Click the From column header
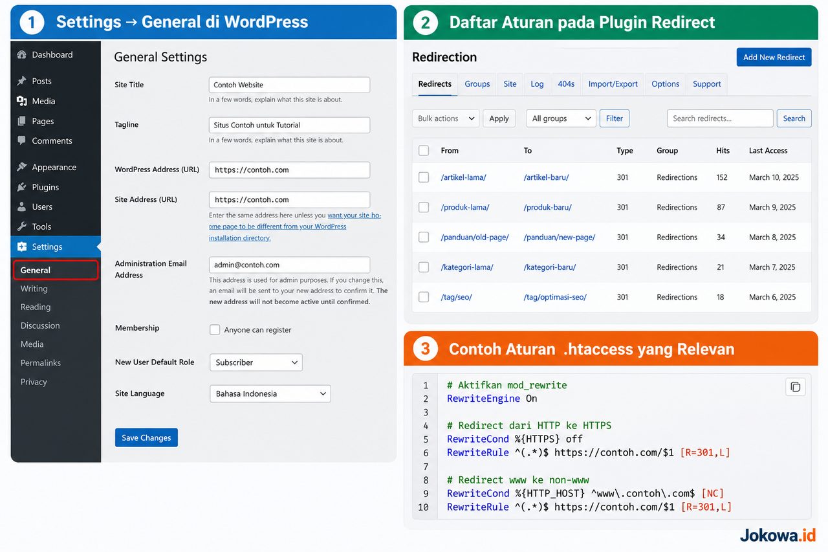Image resolution: width=828 pixels, height=552 pixels. pyautogui.click(x=450, y=151)
